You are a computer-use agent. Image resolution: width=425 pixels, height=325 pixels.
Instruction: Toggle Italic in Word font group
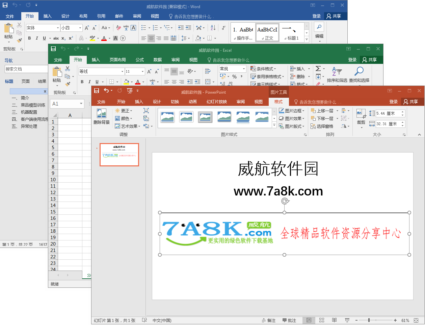point(37,38)
